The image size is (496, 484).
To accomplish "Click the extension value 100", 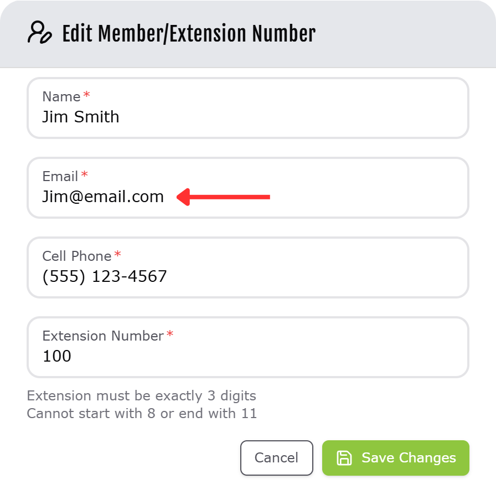I will [57, 356].
